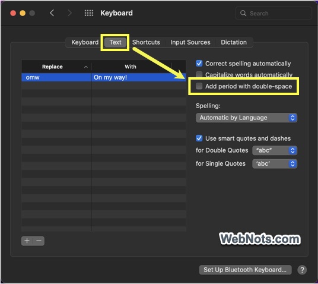
Task: Select the On my way! cell
Action: (x=138, y=77)
